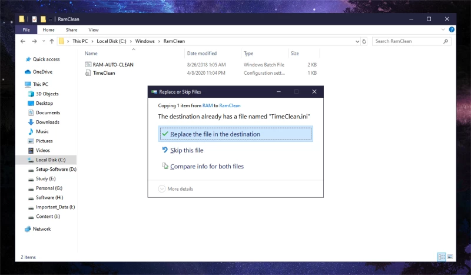The height and width of the screenshot is (275, 471).
Task: Sort by the Size column header
Action: pos(295,53)
